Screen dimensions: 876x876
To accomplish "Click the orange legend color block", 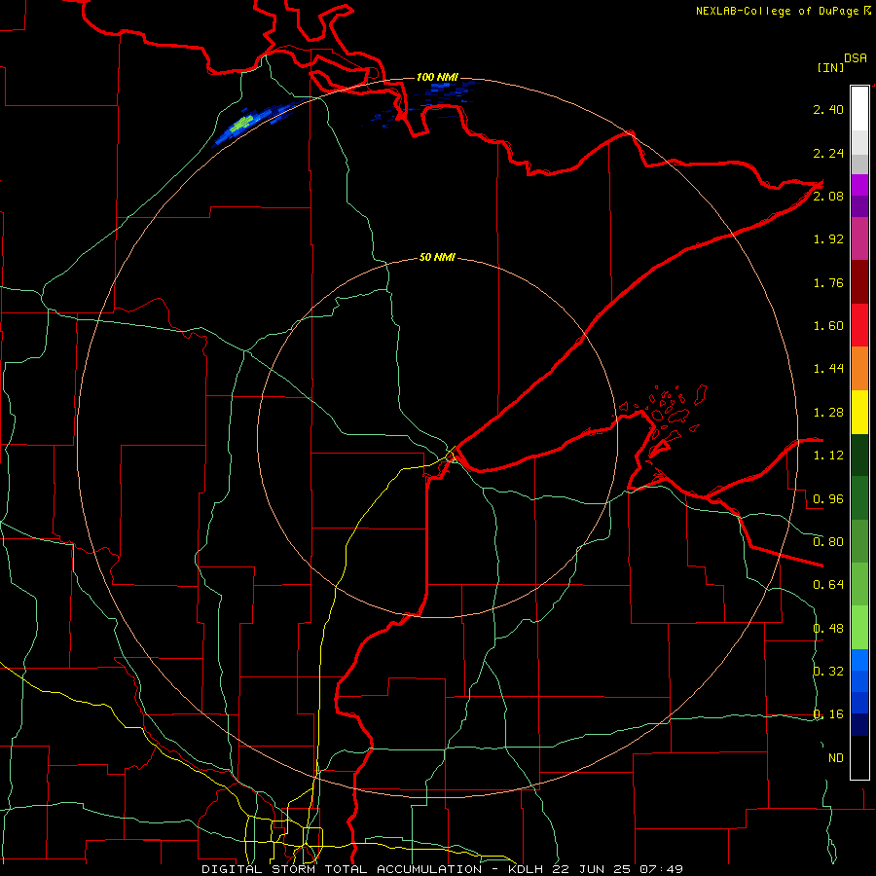I will click(x=859, y=369).
